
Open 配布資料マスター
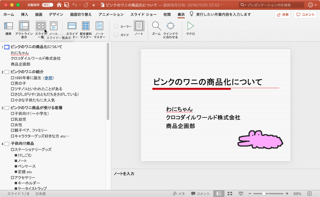pyautogui.click(x=85, y=29)
